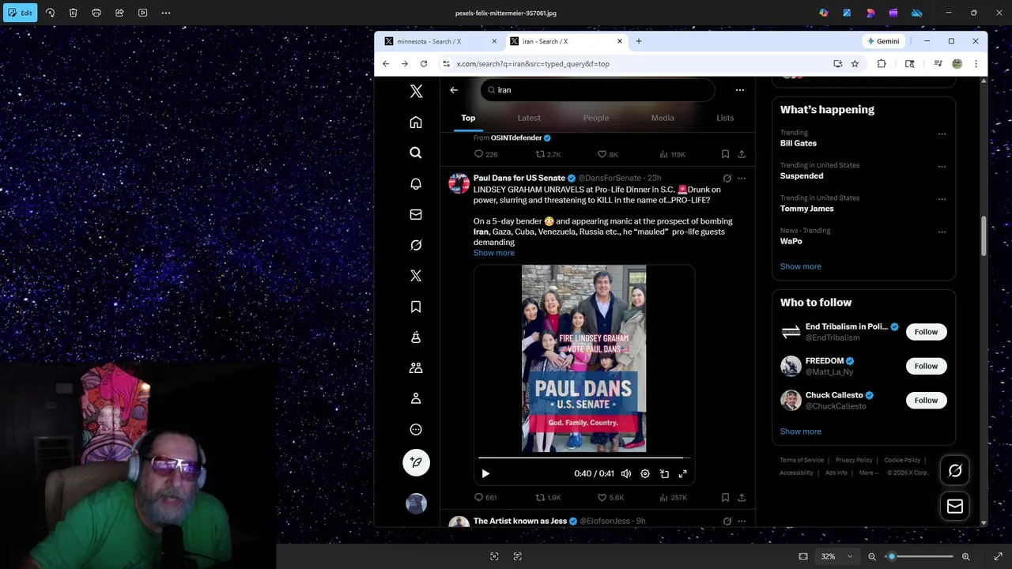Close the iran Search browser tab
This screenshot has width=1012, height=569.
coord(620,41)
